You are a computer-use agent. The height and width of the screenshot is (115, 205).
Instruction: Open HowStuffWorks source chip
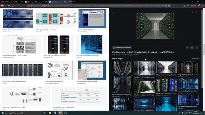pyautogui.click(x=122, y=48)
